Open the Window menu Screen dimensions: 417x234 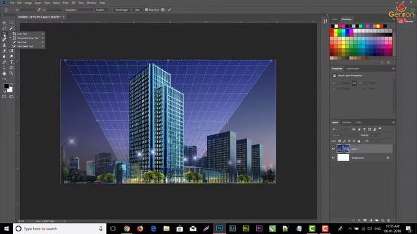pos(91,3)
